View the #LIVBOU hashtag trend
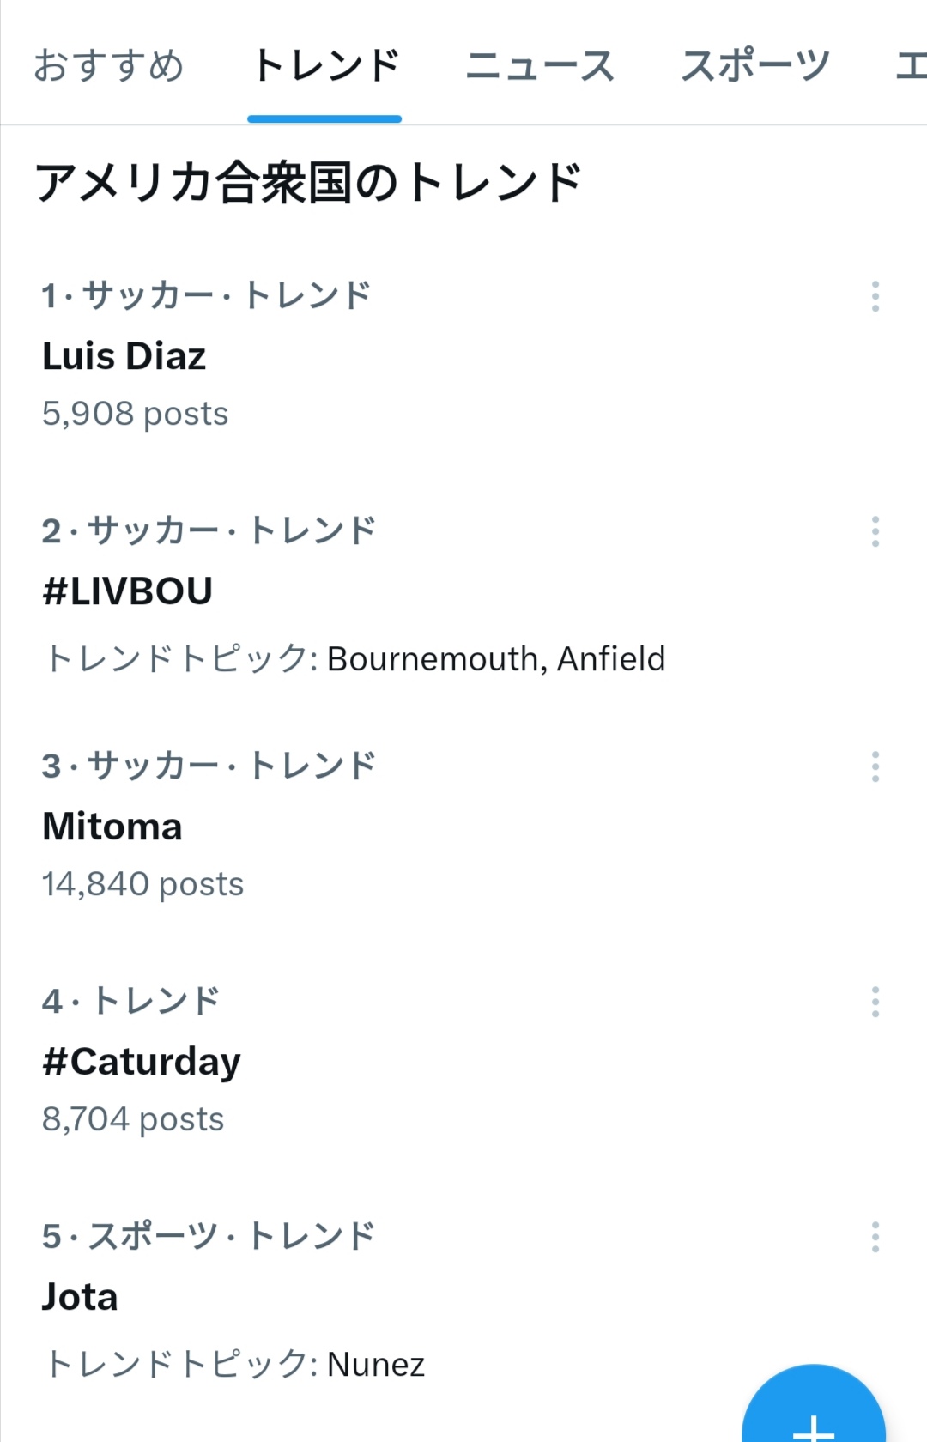 (x=128, y=591)
